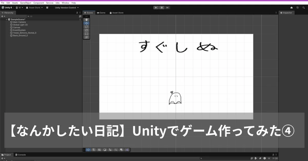Collapse the SampleScene tree node
Image resolution: width=308 pixels, height=161 pixels.
6,19
